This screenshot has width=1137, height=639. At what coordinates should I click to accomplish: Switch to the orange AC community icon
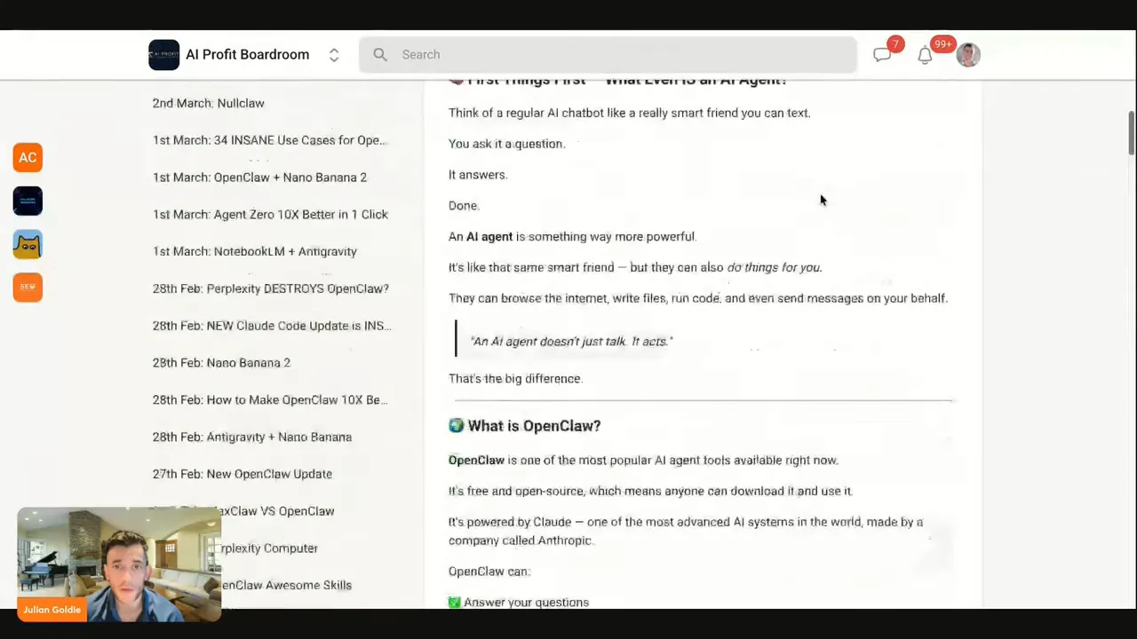tap(28, 158)
